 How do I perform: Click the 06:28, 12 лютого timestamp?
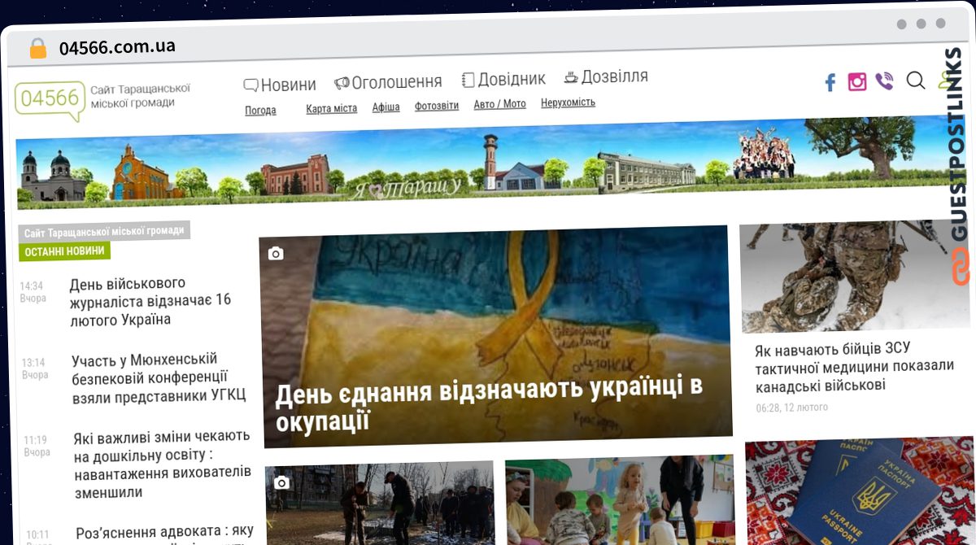tap(791, 408)
